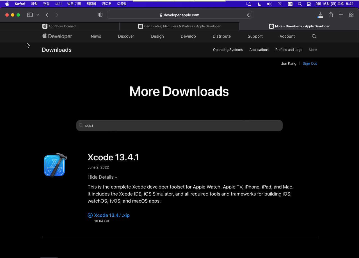The image size is (359, 258).
Task: Click the screen mirroring menu bar icon
Action: (248, 4)
